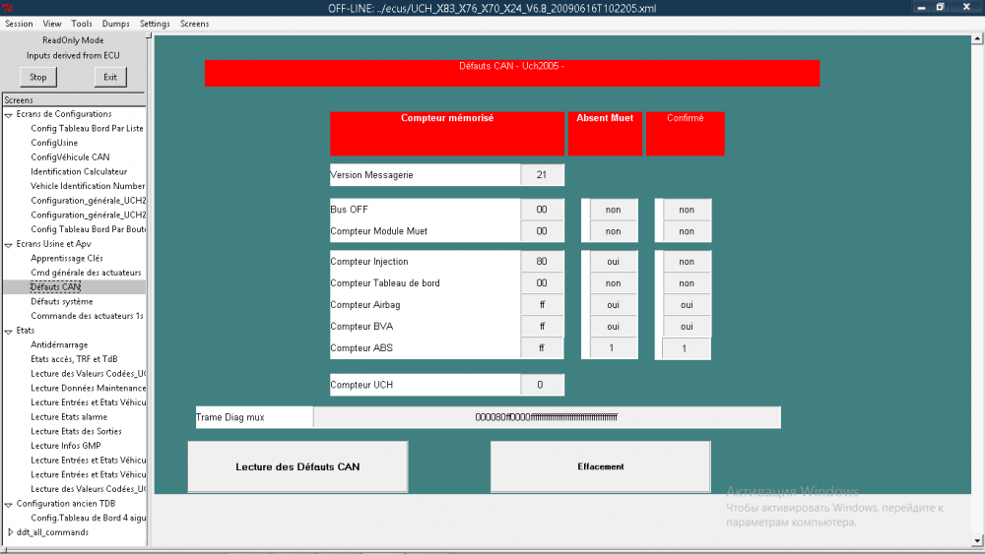Click the Effacement button
Screen dimensions: 985x554
click(601, 466)
